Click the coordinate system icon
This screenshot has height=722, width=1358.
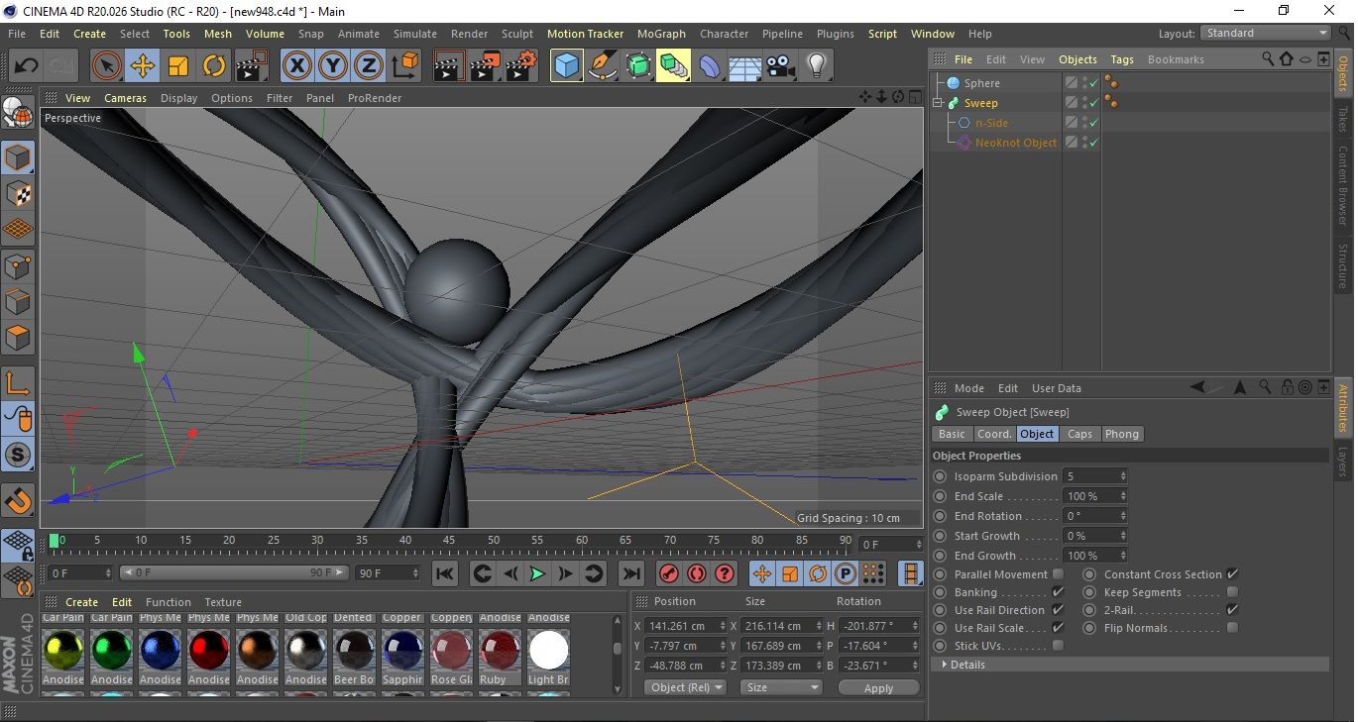[x=404, y=66]
